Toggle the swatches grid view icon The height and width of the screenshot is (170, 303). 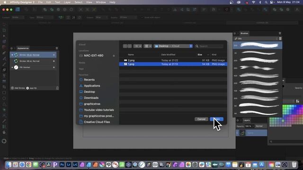pos(298,101)
